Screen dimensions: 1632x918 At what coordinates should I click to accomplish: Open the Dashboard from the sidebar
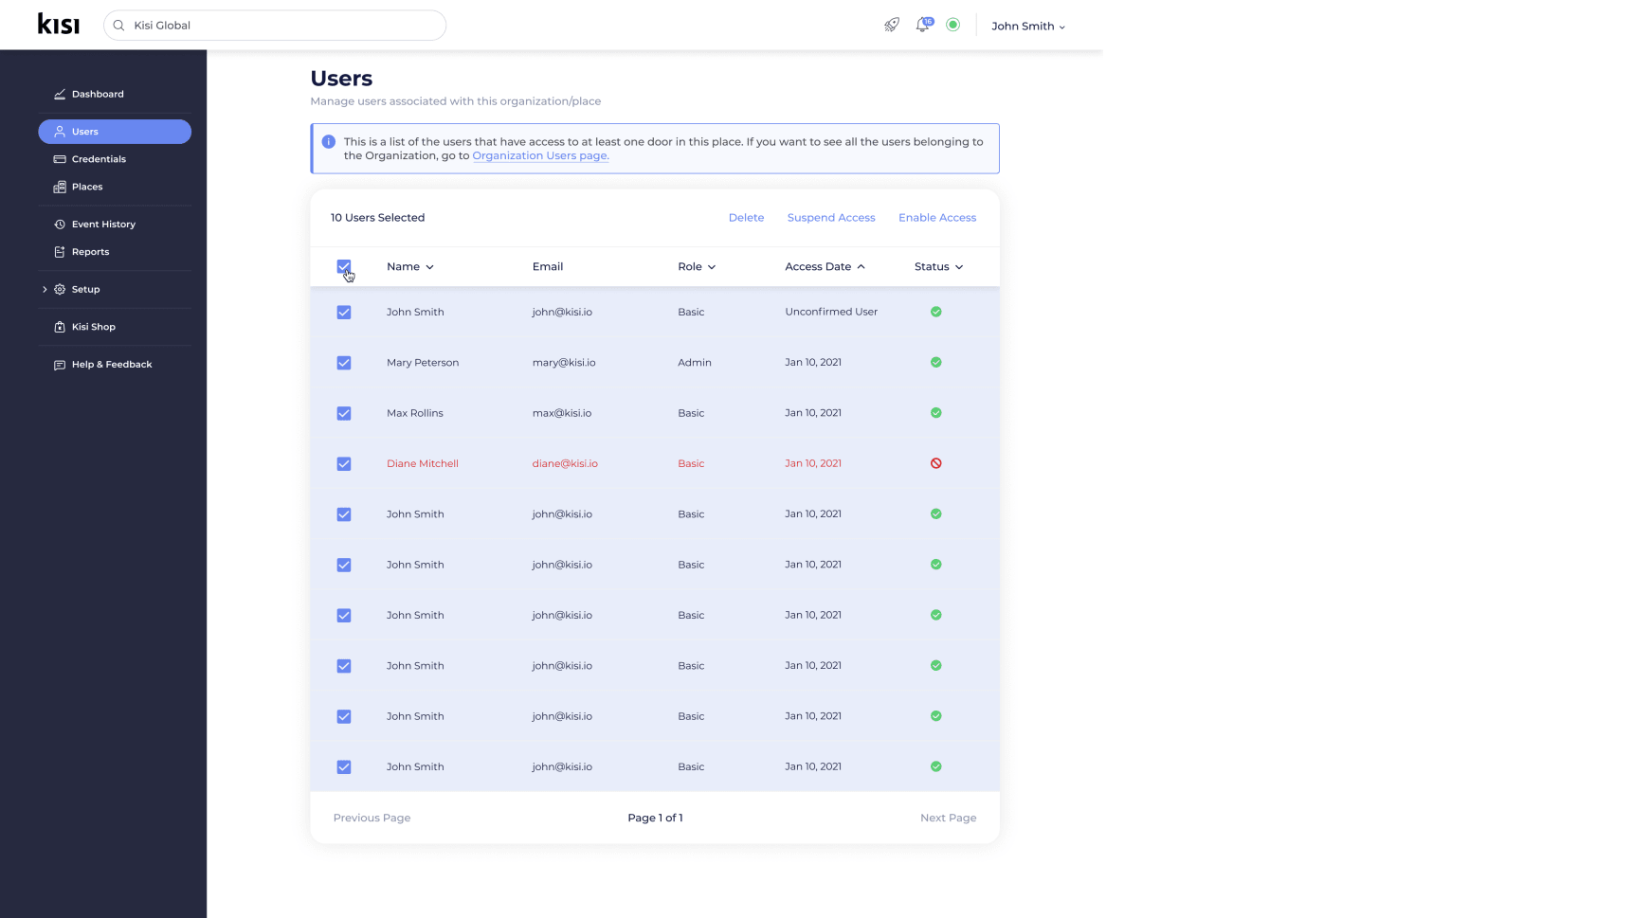[x=98, y=94]
